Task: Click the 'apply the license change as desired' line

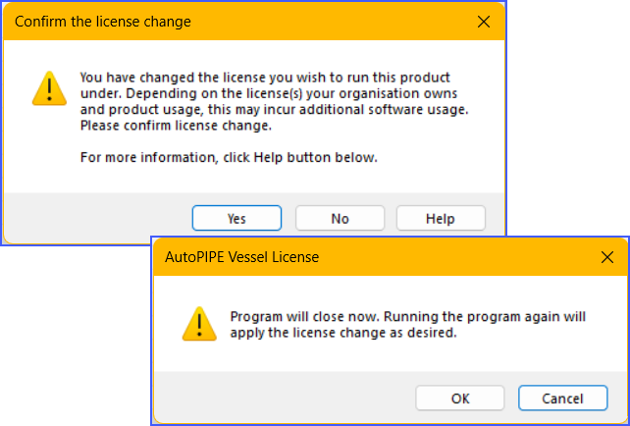Action: [x=343, y=333]
